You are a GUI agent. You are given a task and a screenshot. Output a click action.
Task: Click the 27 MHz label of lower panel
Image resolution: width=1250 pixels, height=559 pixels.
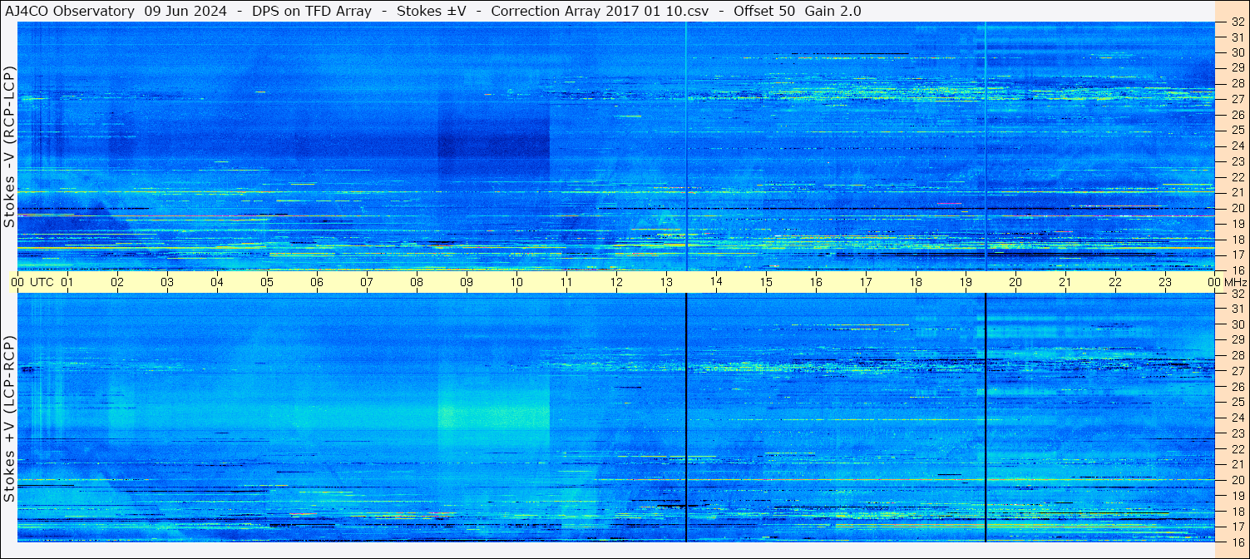click(1238, 371)
